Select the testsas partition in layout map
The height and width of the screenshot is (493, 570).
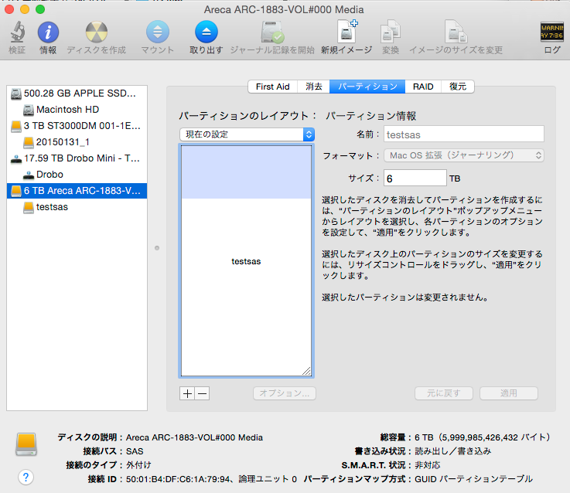point(246,261)
